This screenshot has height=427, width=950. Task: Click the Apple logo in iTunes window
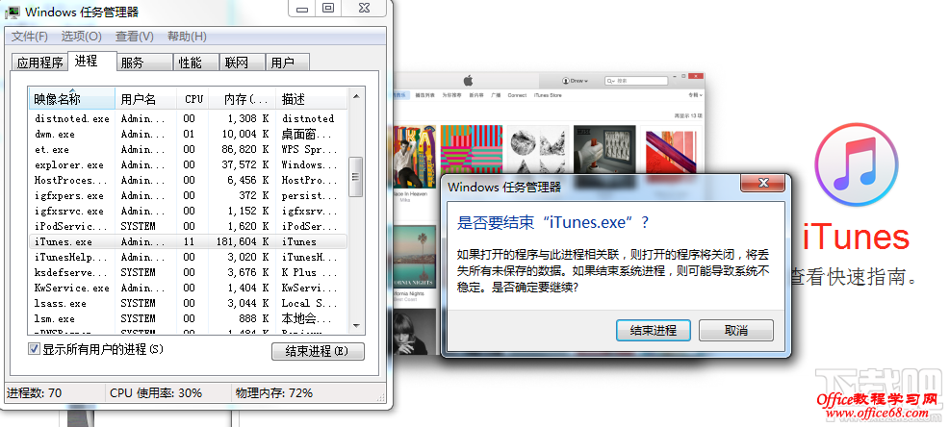pos(468,81)
